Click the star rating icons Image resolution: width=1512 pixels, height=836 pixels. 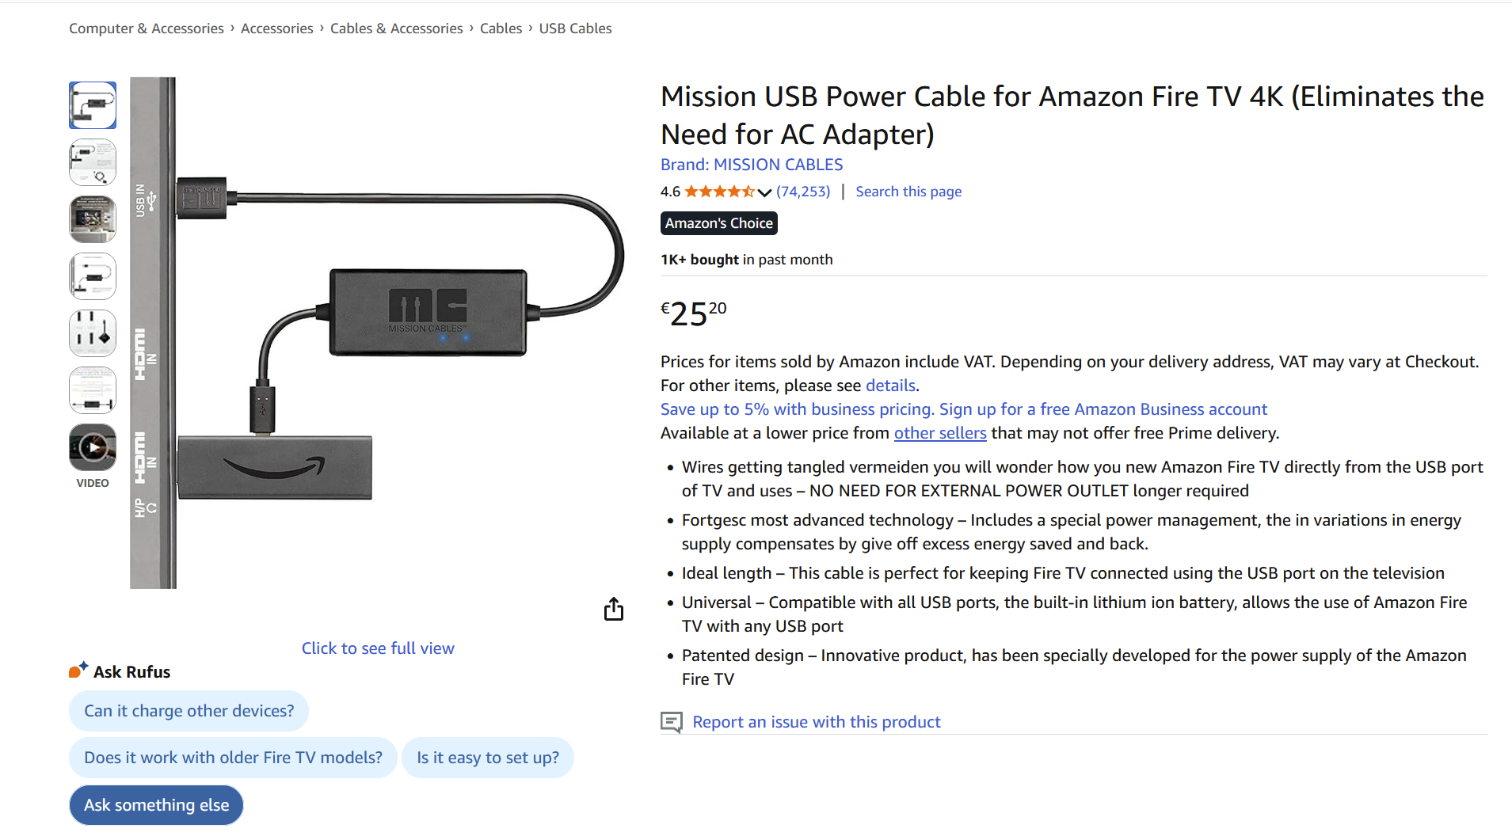pos(719,192)
